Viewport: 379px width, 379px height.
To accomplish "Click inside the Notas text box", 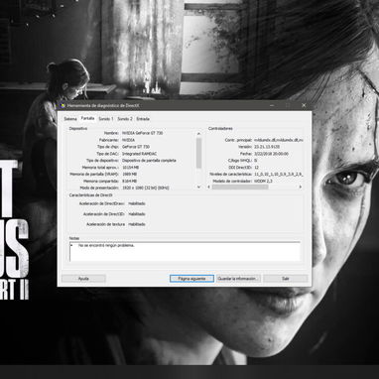I will tap(186, 251).
